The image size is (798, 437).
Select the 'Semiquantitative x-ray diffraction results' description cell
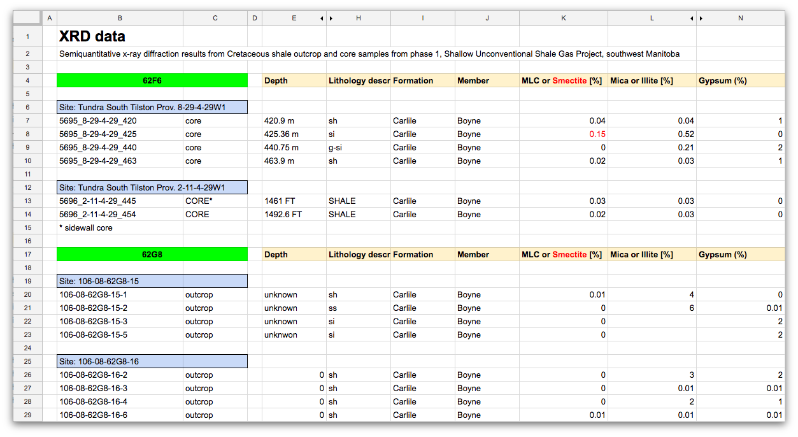point(369,54)
